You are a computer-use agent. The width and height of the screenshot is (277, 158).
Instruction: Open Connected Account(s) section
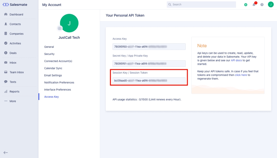(58, 61)
